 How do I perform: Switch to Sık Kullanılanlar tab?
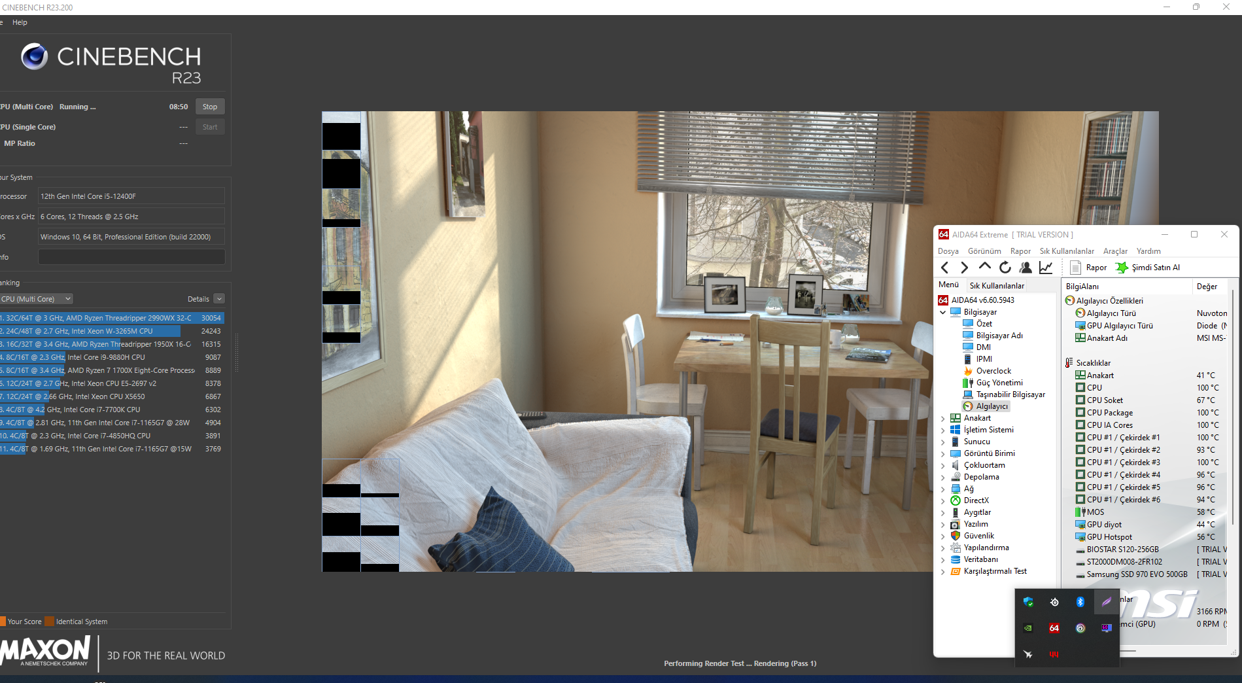997,286
